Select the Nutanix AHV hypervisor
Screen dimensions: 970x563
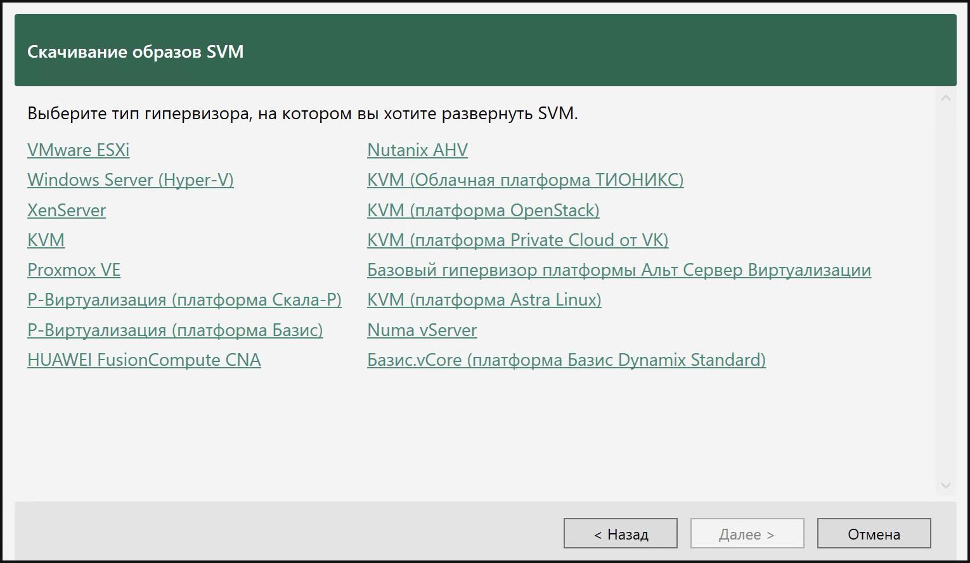417,150
